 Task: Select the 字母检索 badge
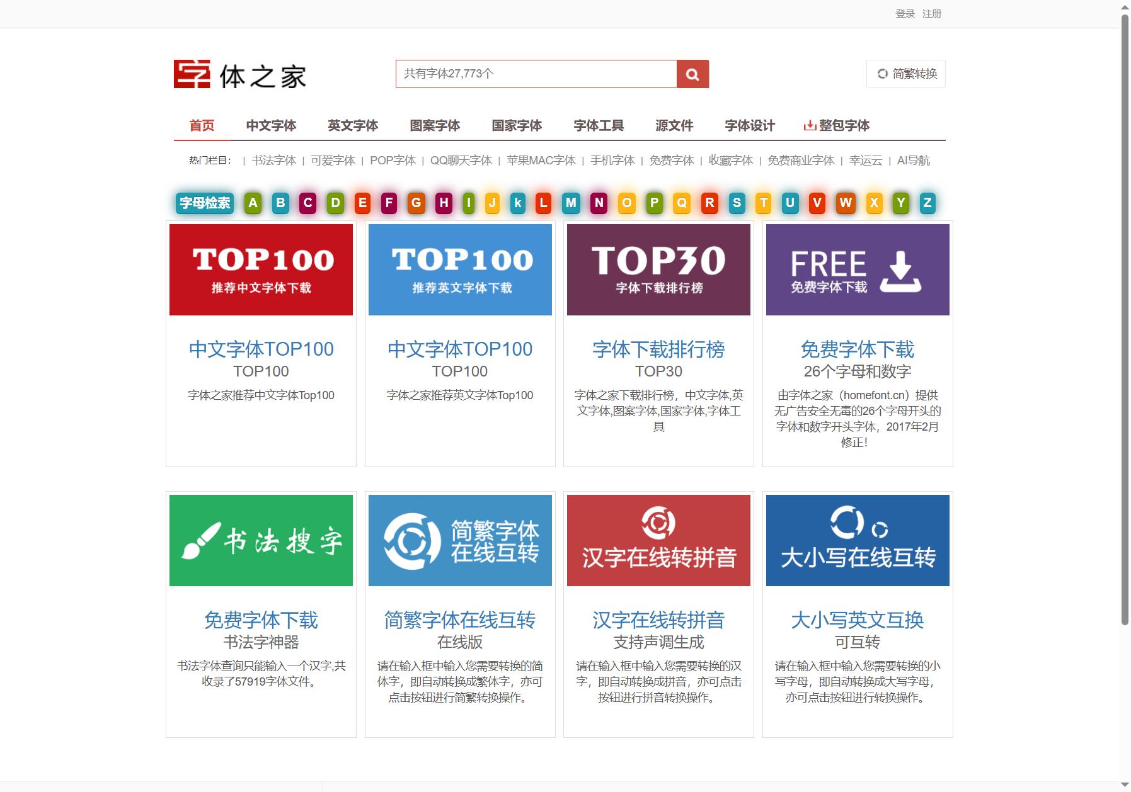point(205,203)
